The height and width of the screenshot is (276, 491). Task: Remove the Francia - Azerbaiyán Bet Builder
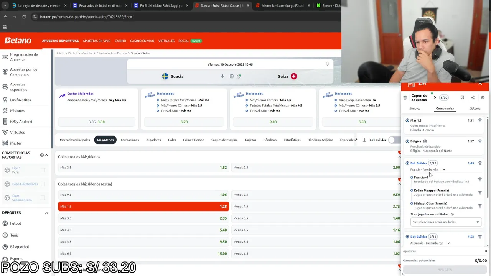coord(480,163)
